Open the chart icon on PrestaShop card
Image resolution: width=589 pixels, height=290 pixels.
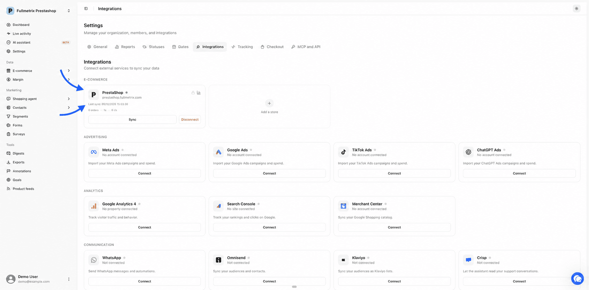(199, 93)
